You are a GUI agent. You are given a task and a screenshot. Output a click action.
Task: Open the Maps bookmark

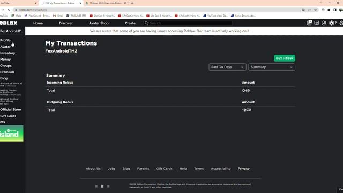[x=17, y=16]
